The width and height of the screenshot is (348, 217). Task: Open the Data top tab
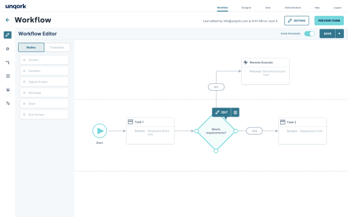[268, 8]
